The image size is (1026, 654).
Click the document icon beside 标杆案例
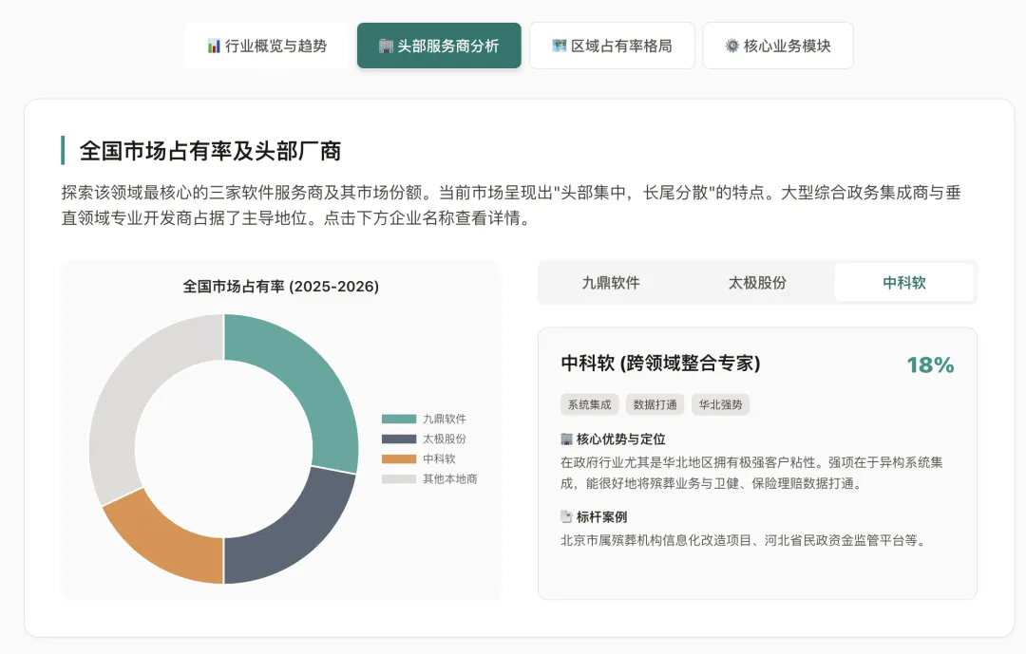coord(566,516)
